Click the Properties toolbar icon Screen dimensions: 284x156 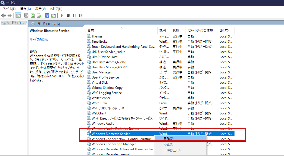(x=26, y=16)
